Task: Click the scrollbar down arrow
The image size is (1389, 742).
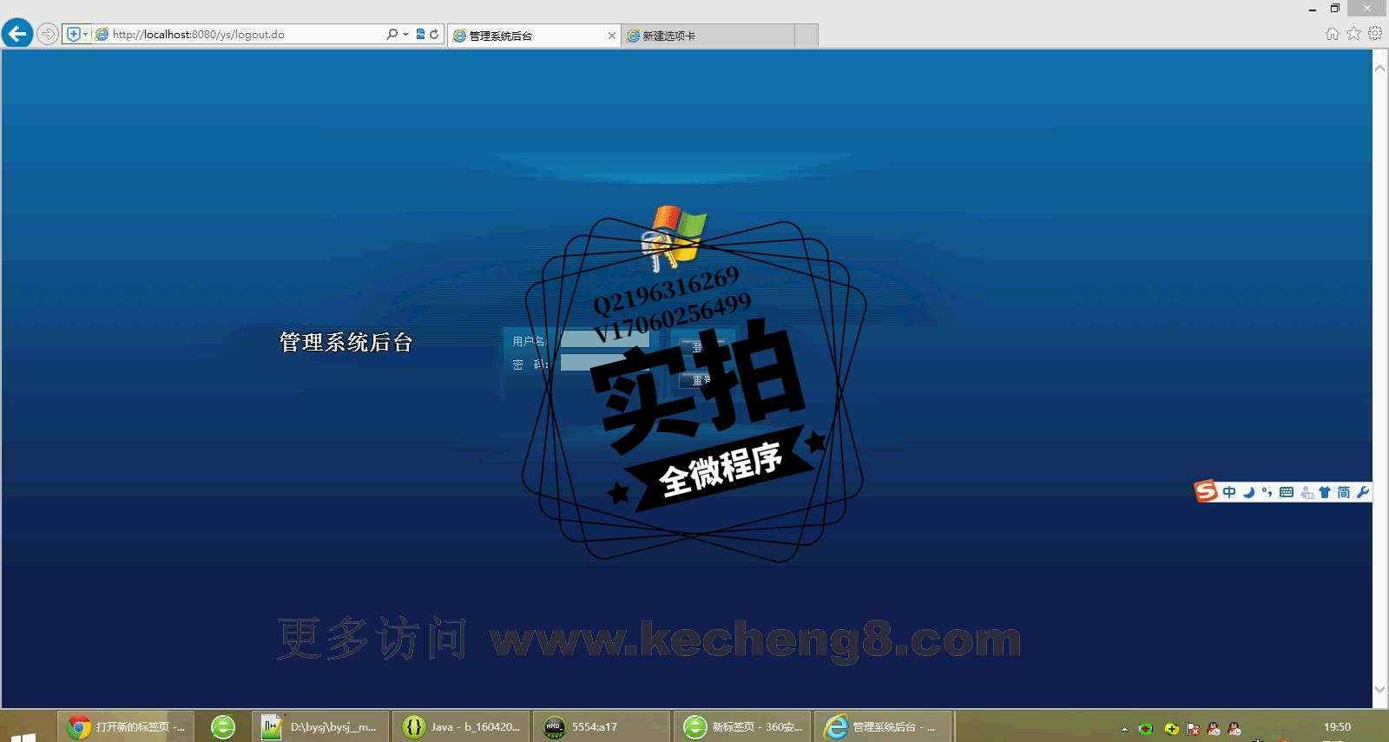Action: tap(1380, 690)
